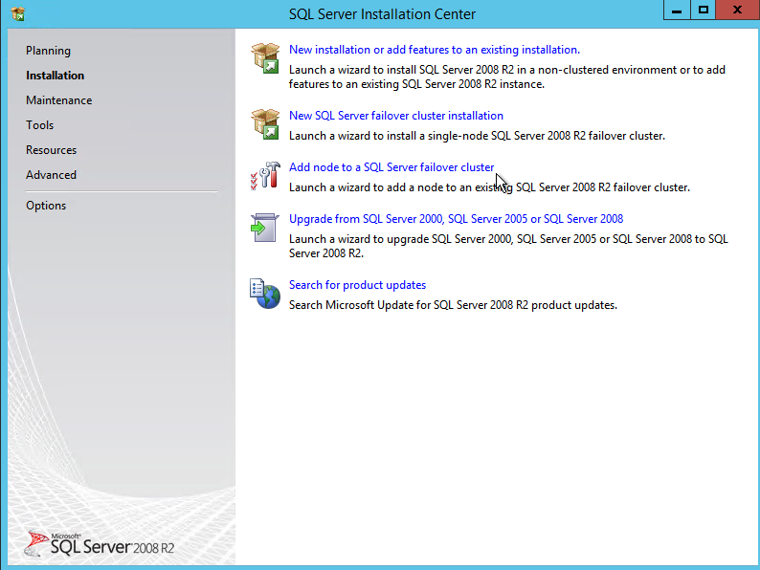The width and height of the screenshot is (760, 570).
Task: Open the Tools section
Action: 39,125
